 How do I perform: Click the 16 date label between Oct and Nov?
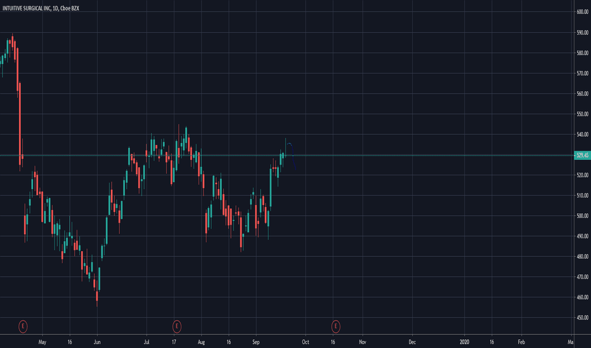coord(333,342)
